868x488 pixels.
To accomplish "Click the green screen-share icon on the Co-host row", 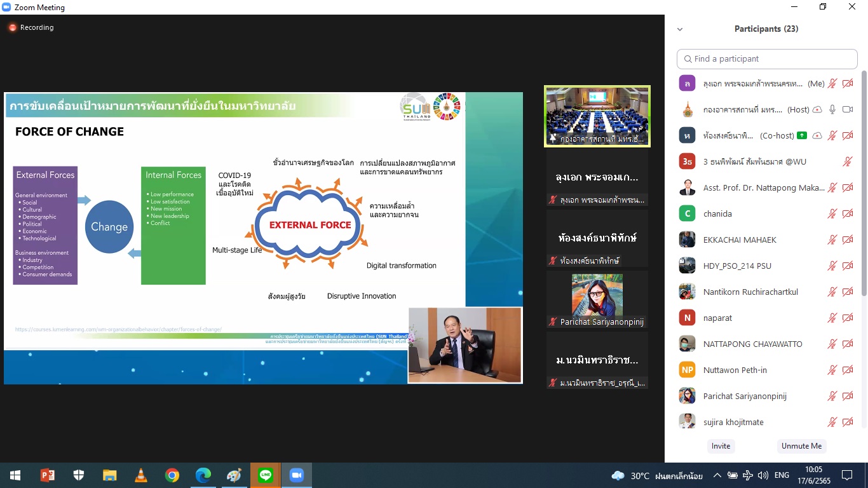I will [802, 135].
